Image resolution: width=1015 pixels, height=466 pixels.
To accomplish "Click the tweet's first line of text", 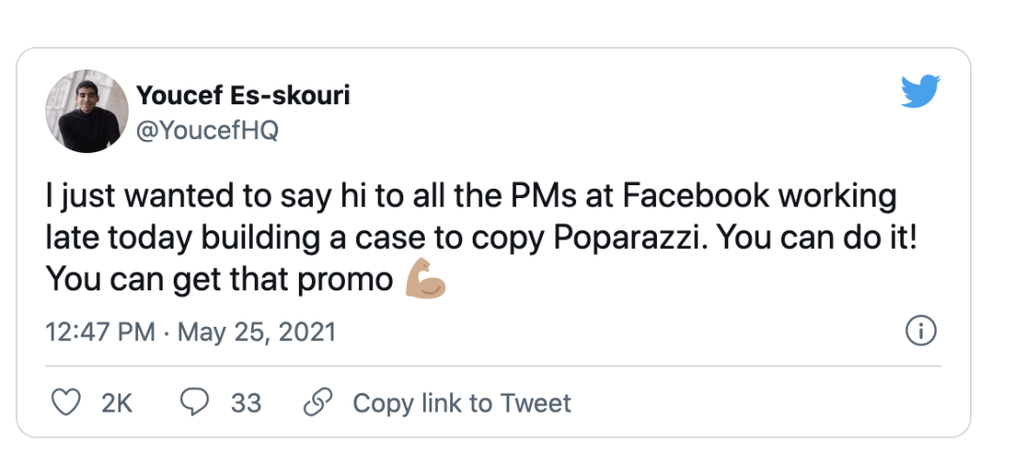I will coord(471,197).
